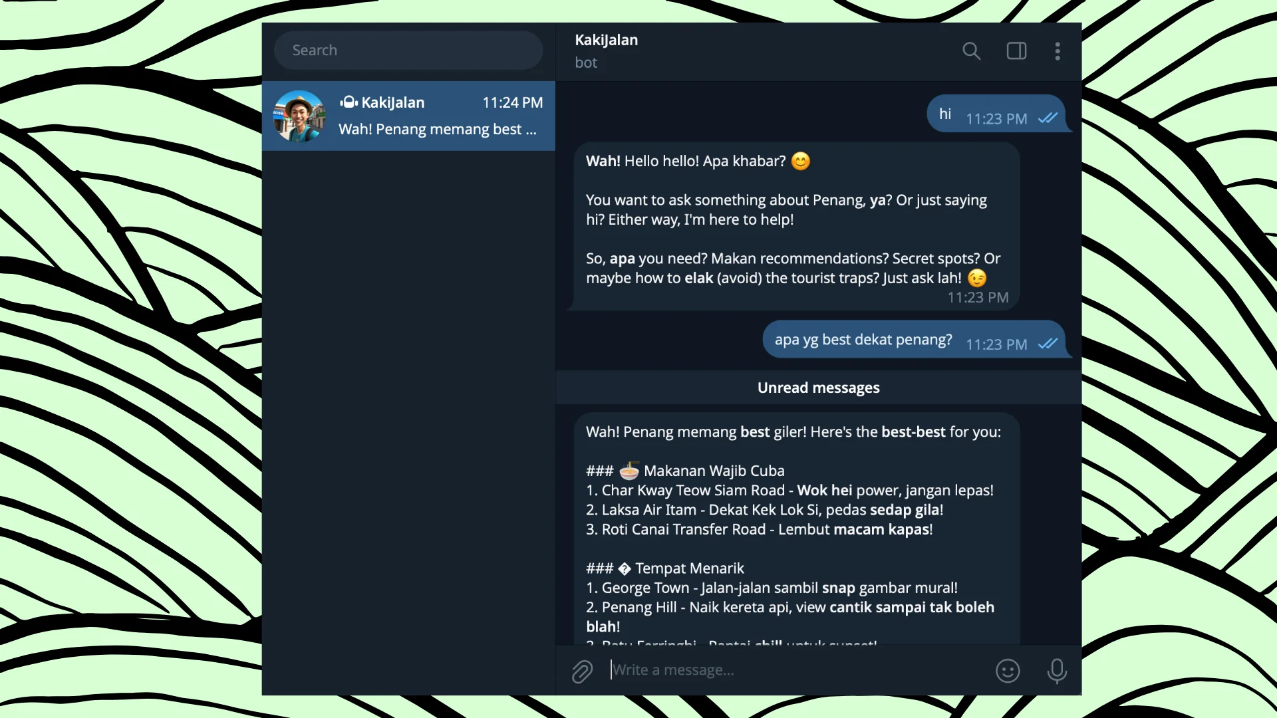
Task: Click double-check read receipt on "hi" message
Action: (1048, 118)
